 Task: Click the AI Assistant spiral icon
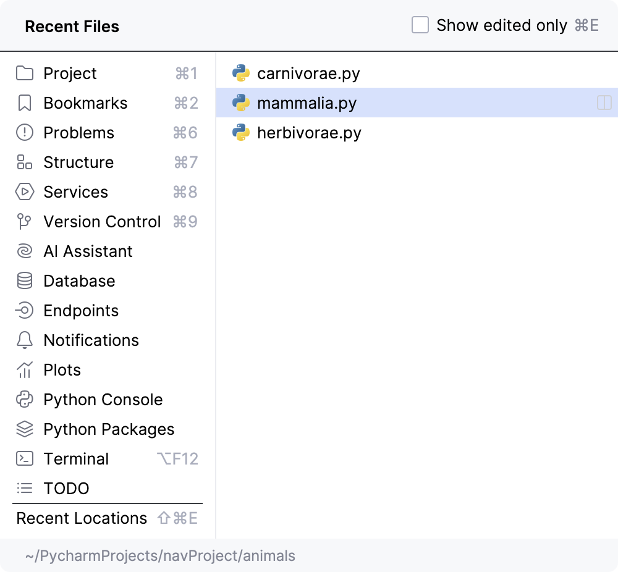tap(24, 251)
